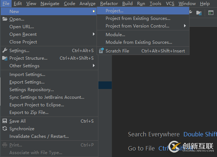Click the run console icon in toolbar
The width and height of the screenshot is (217, 157).
[x=211, y=13]
